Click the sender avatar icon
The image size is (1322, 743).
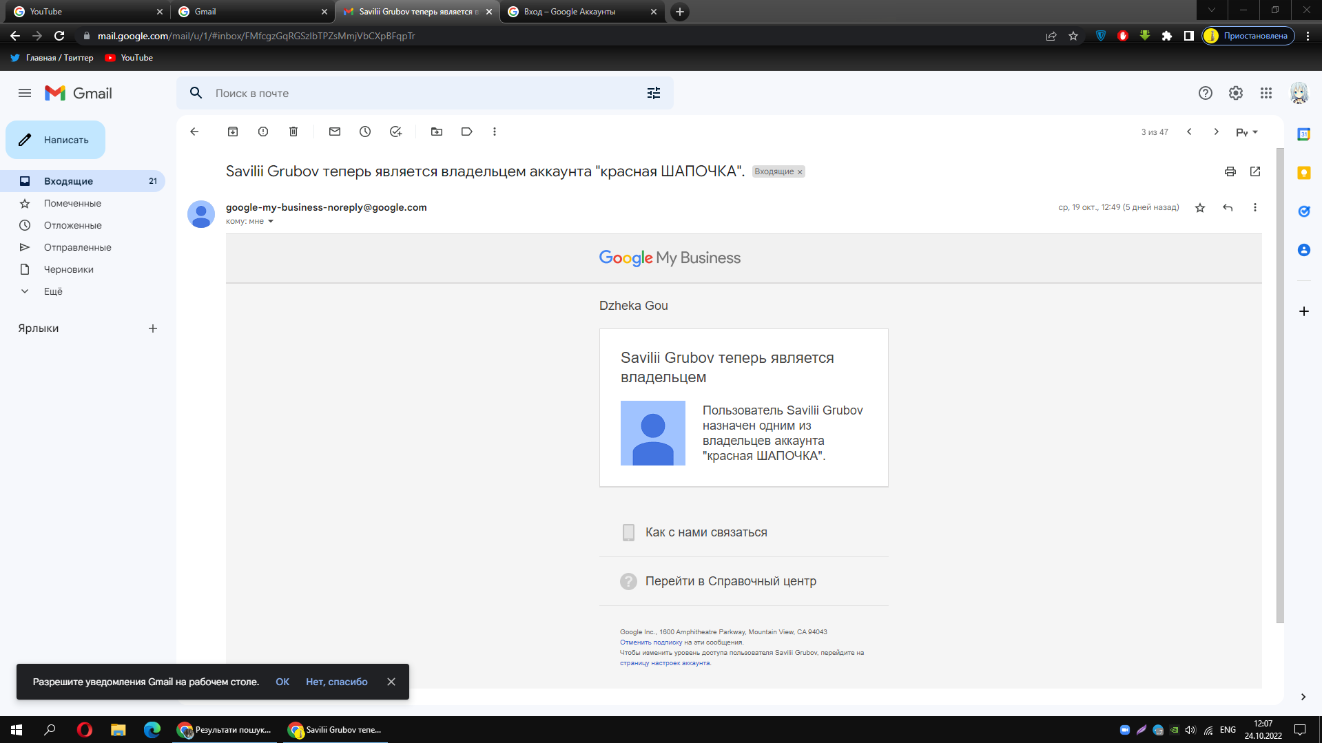pyautogui.click(x=201, y=214)
